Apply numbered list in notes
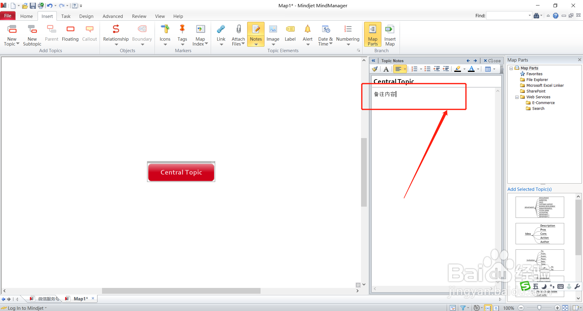This screenshot has width=583, height=311. tap(414, 69)
